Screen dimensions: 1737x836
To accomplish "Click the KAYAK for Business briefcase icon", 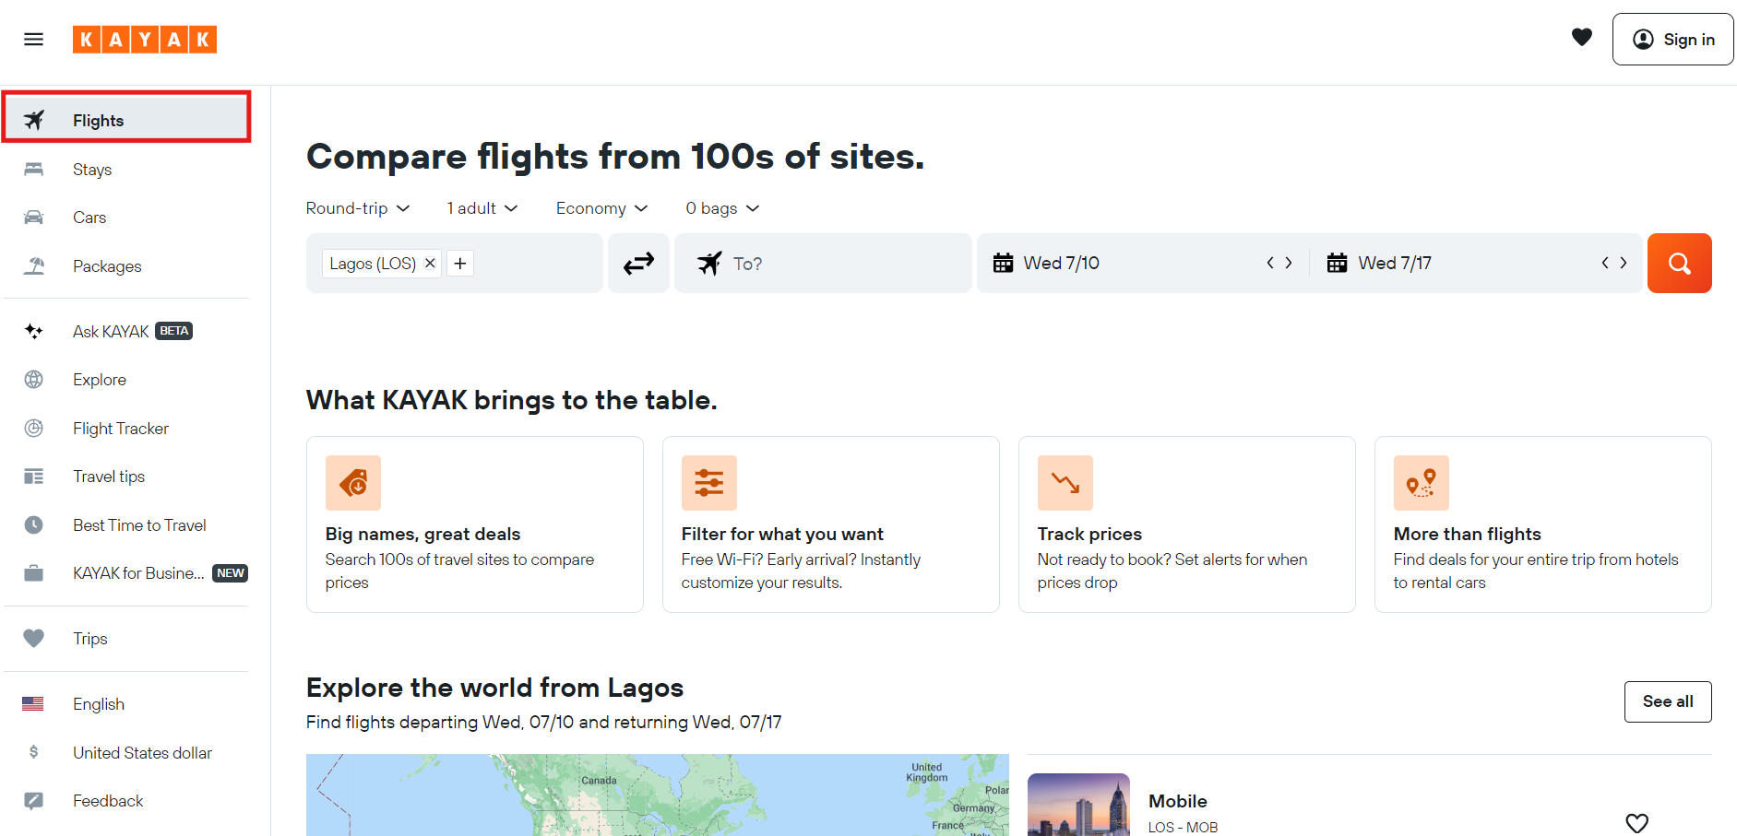I will tap(34, 573).
